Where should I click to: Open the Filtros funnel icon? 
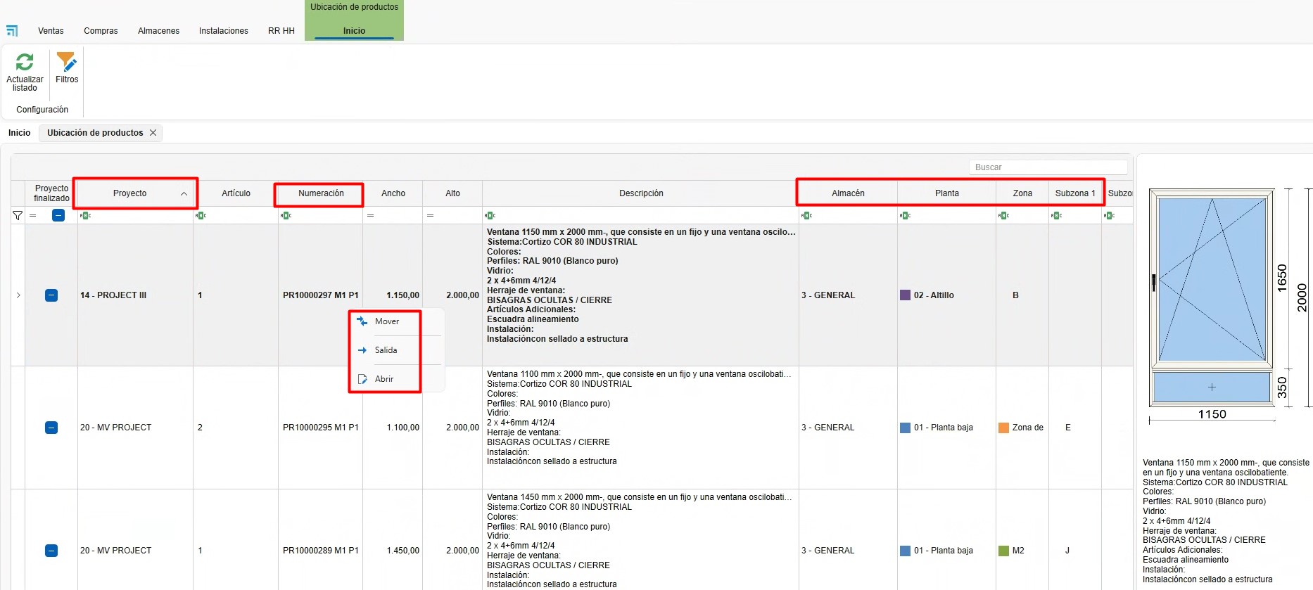(x=67, y=62)
